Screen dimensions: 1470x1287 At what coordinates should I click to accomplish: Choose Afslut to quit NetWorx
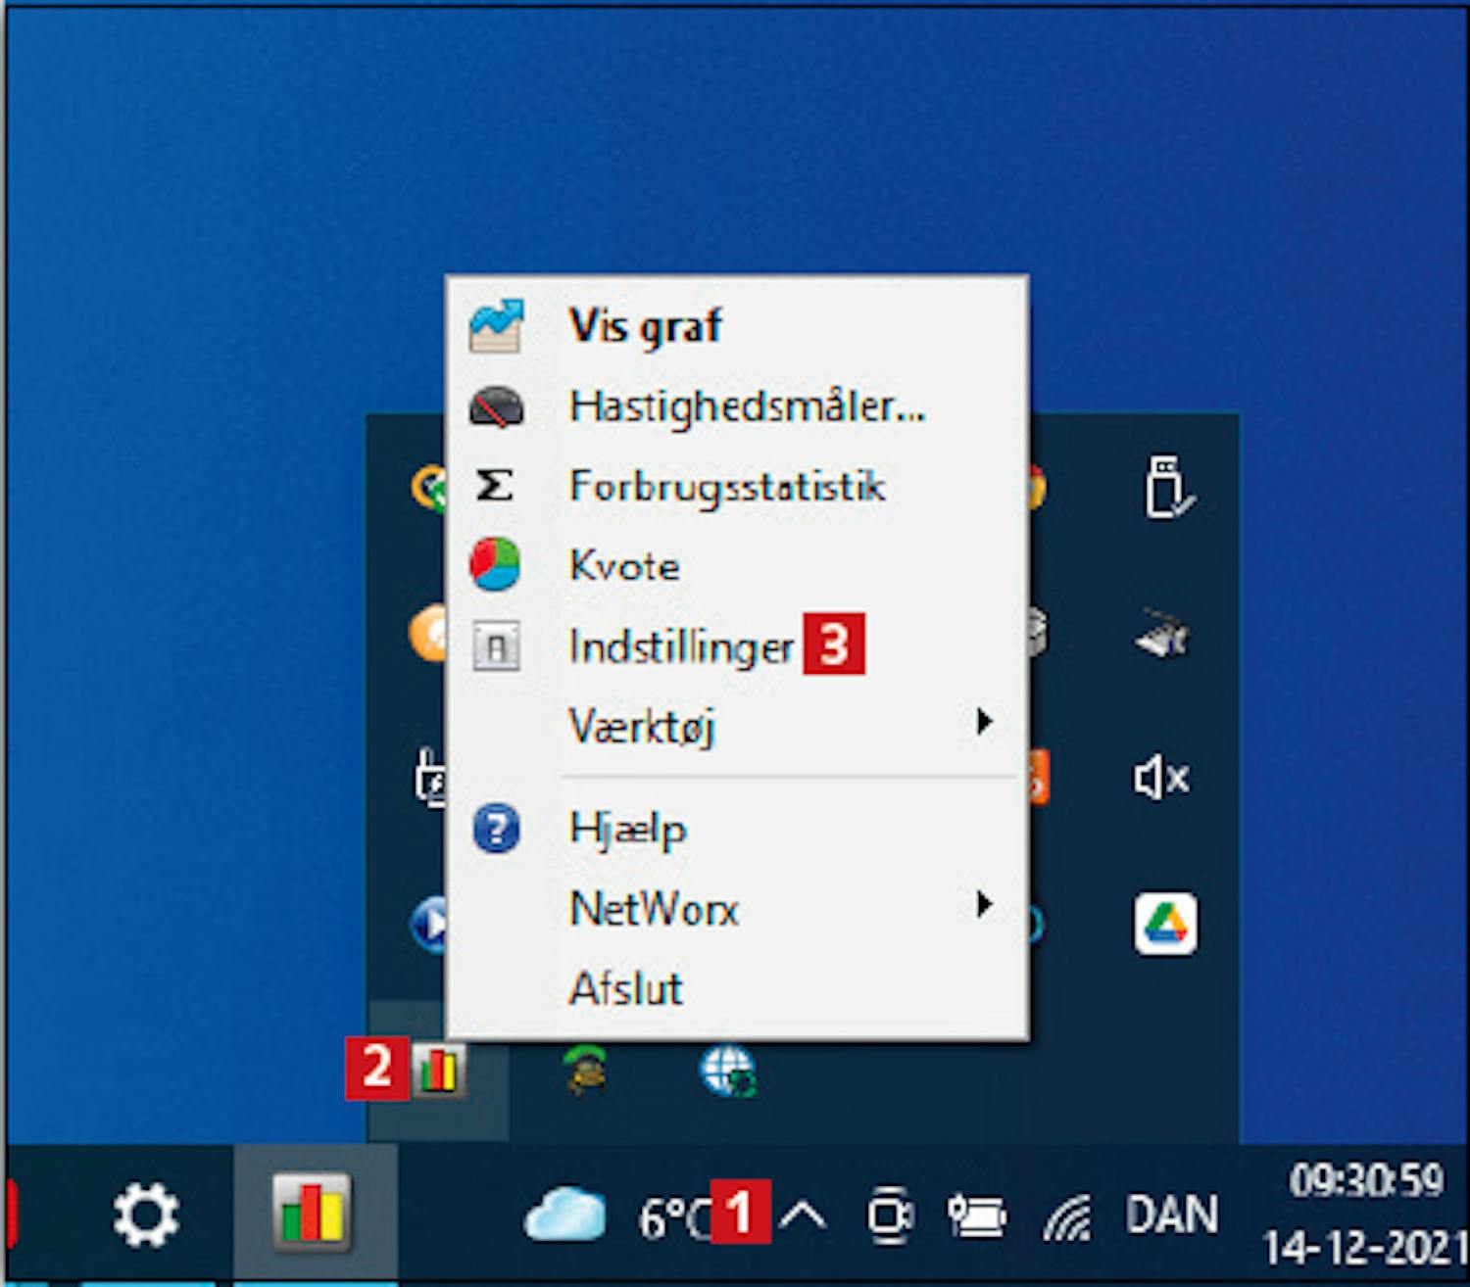click(736, 988)
